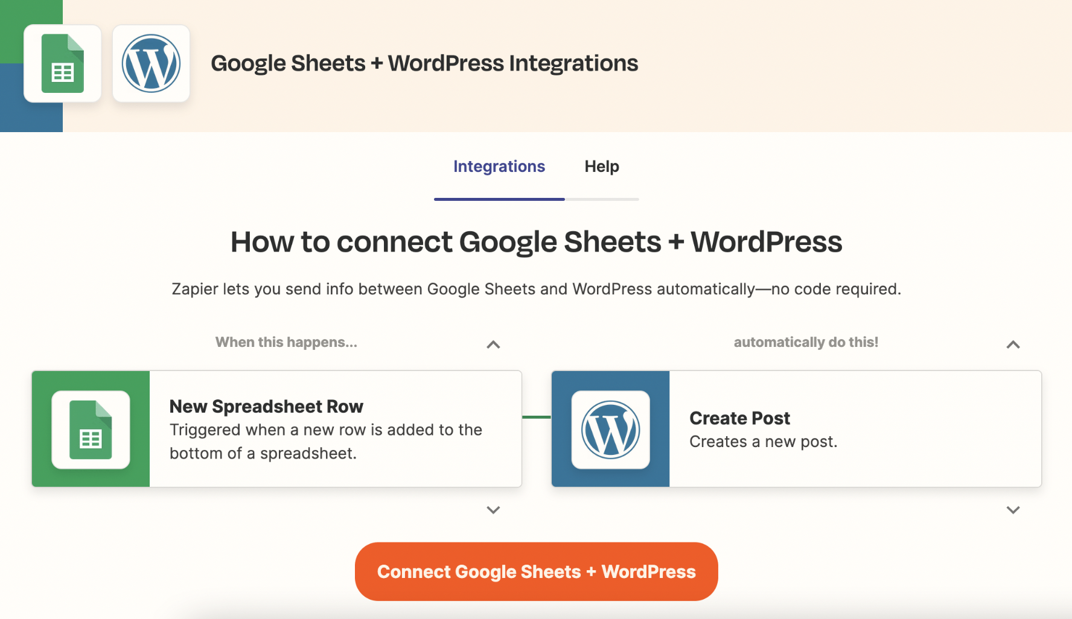Show previous trigger with the up chevron

click(x=493, y=344)
